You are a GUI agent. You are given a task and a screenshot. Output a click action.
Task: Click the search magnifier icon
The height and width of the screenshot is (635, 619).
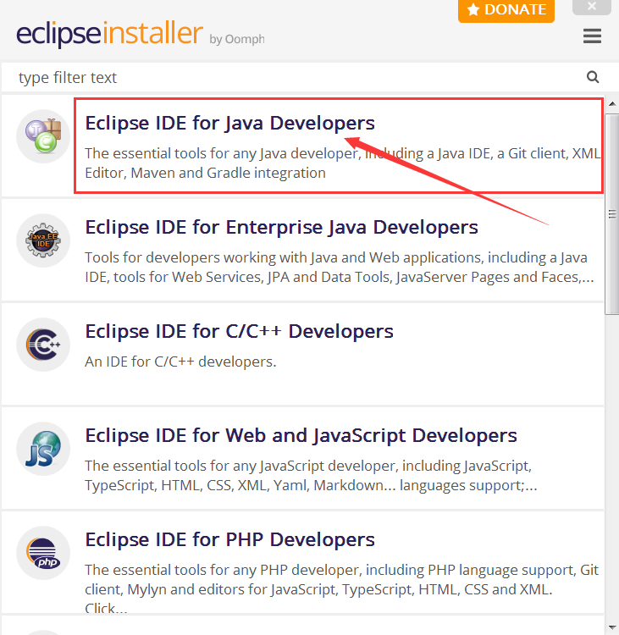(593, 77)
